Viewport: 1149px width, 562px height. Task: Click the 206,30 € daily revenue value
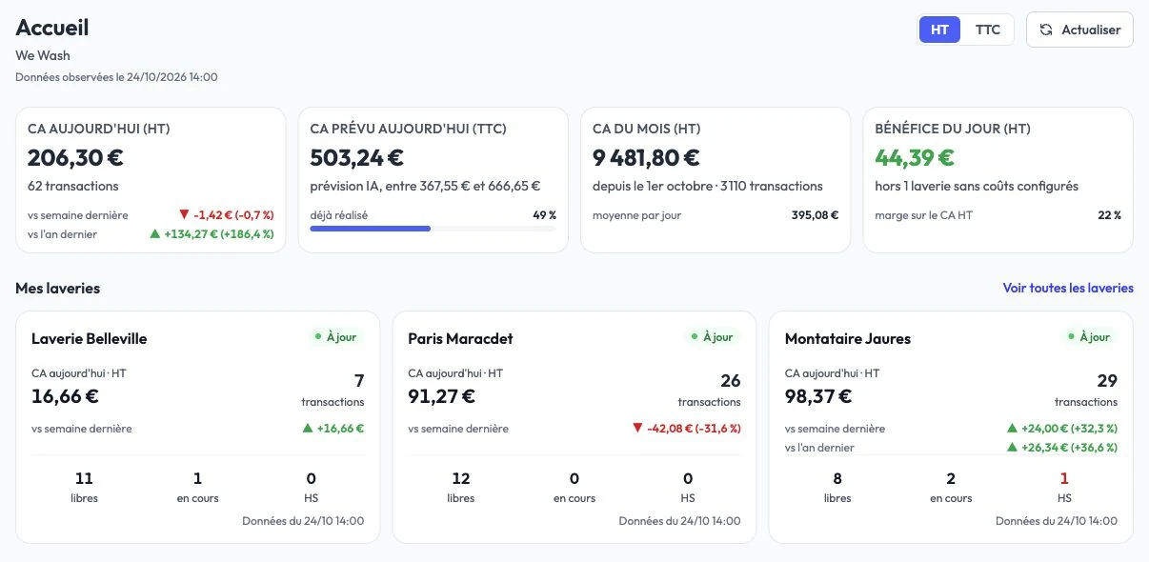click(75, 158)
